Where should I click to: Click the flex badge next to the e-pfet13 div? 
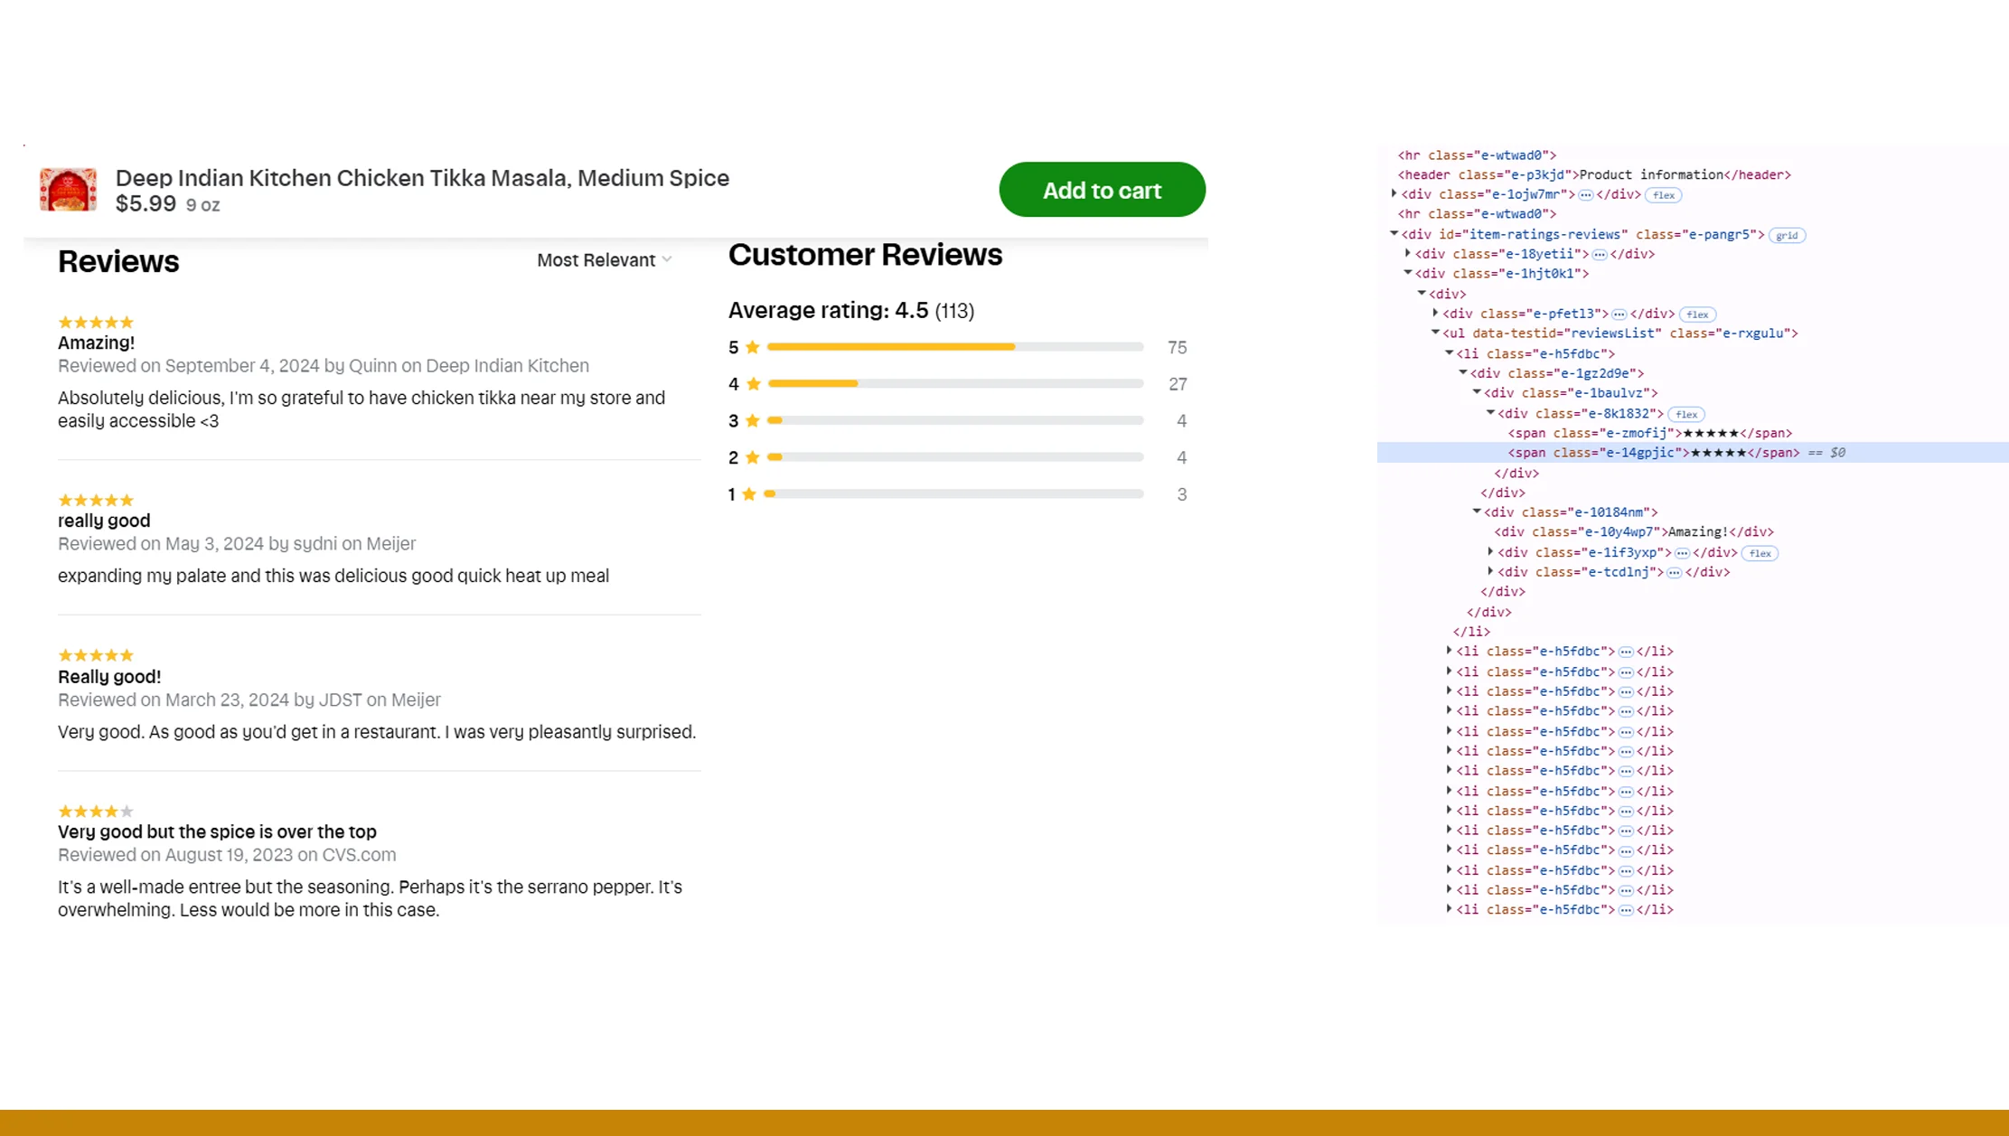pos(1696,315)
